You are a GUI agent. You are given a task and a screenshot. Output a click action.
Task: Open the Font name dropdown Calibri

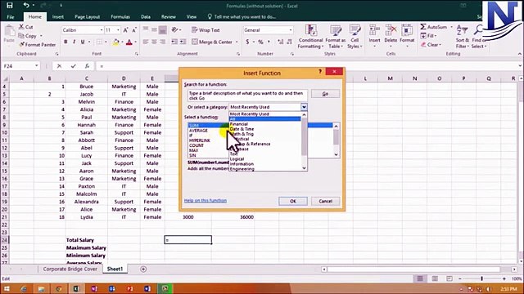[102, 30]
